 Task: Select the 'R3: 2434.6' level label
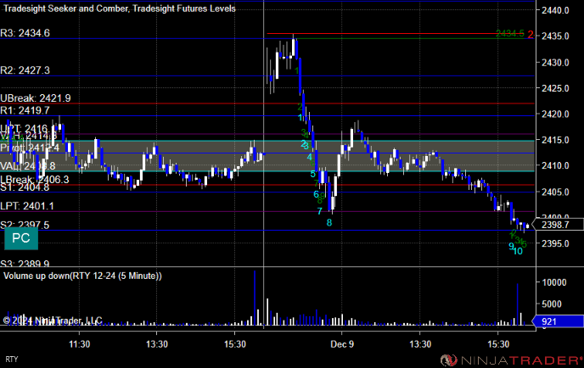(25, 33)
